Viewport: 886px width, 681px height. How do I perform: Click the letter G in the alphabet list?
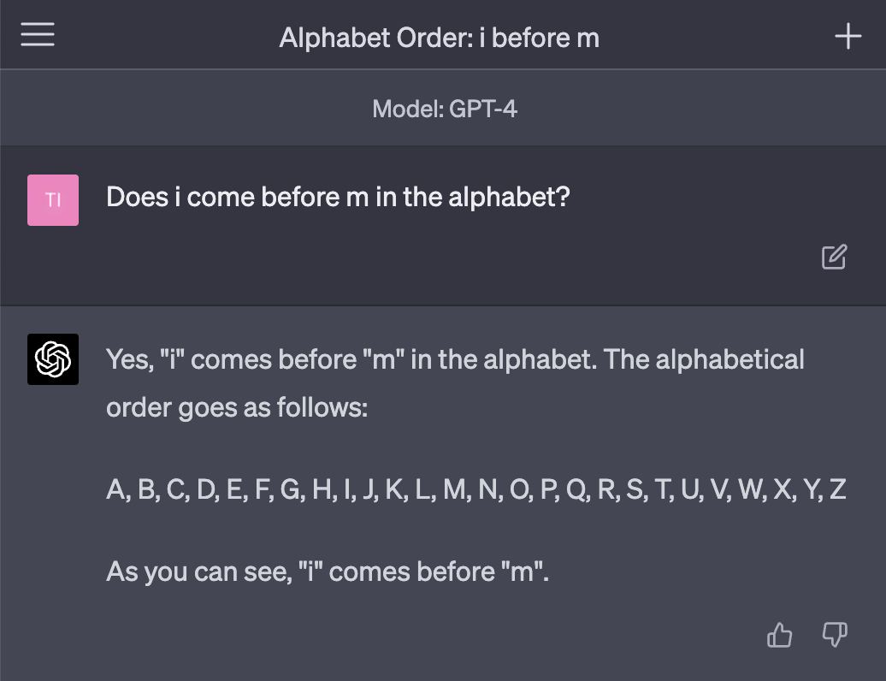[290, 489]
